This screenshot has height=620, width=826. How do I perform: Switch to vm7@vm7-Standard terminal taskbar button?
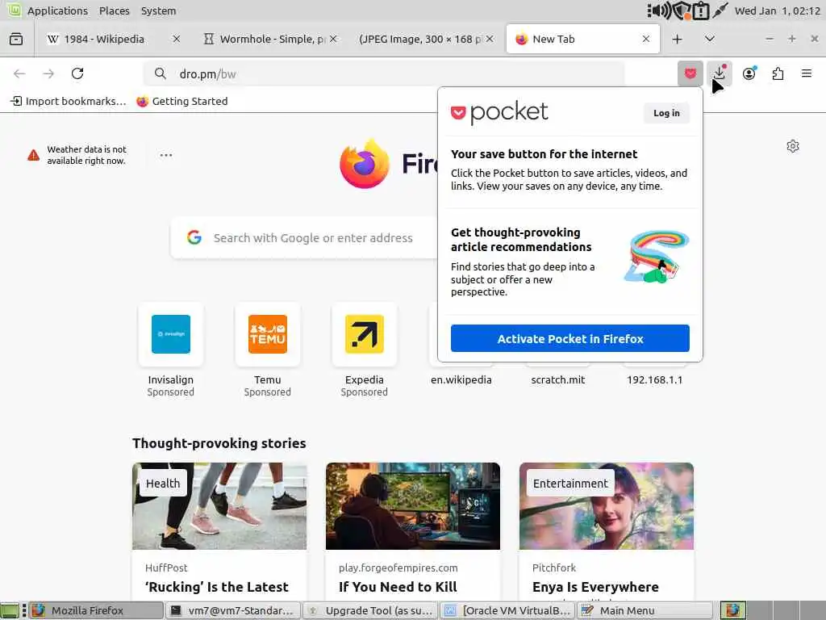coord(233,610)
